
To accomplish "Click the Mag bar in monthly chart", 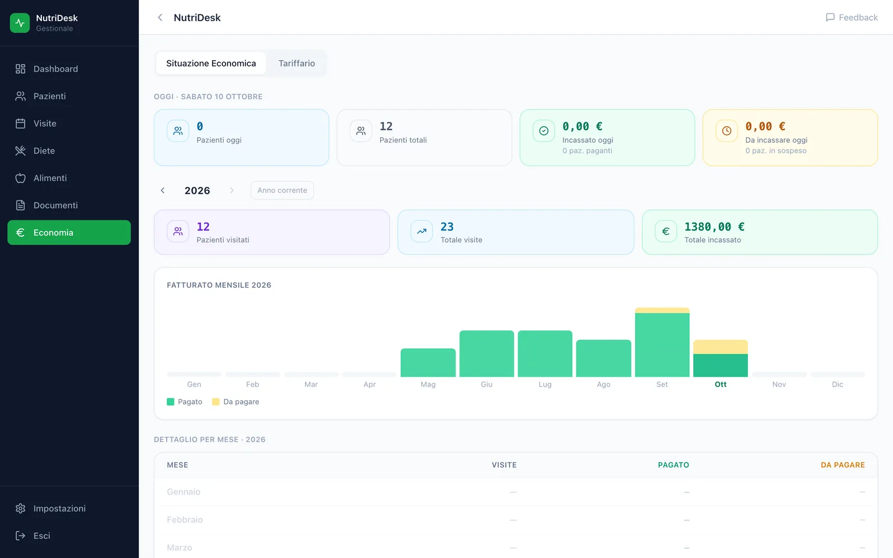I will [x=428, y=363].
